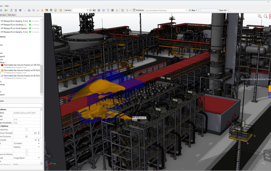Click the striped color layers icon

click(51, 10)
